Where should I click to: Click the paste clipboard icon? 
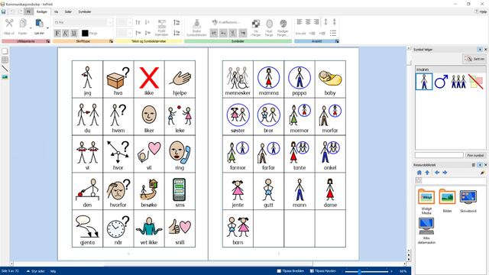point(39,24)
